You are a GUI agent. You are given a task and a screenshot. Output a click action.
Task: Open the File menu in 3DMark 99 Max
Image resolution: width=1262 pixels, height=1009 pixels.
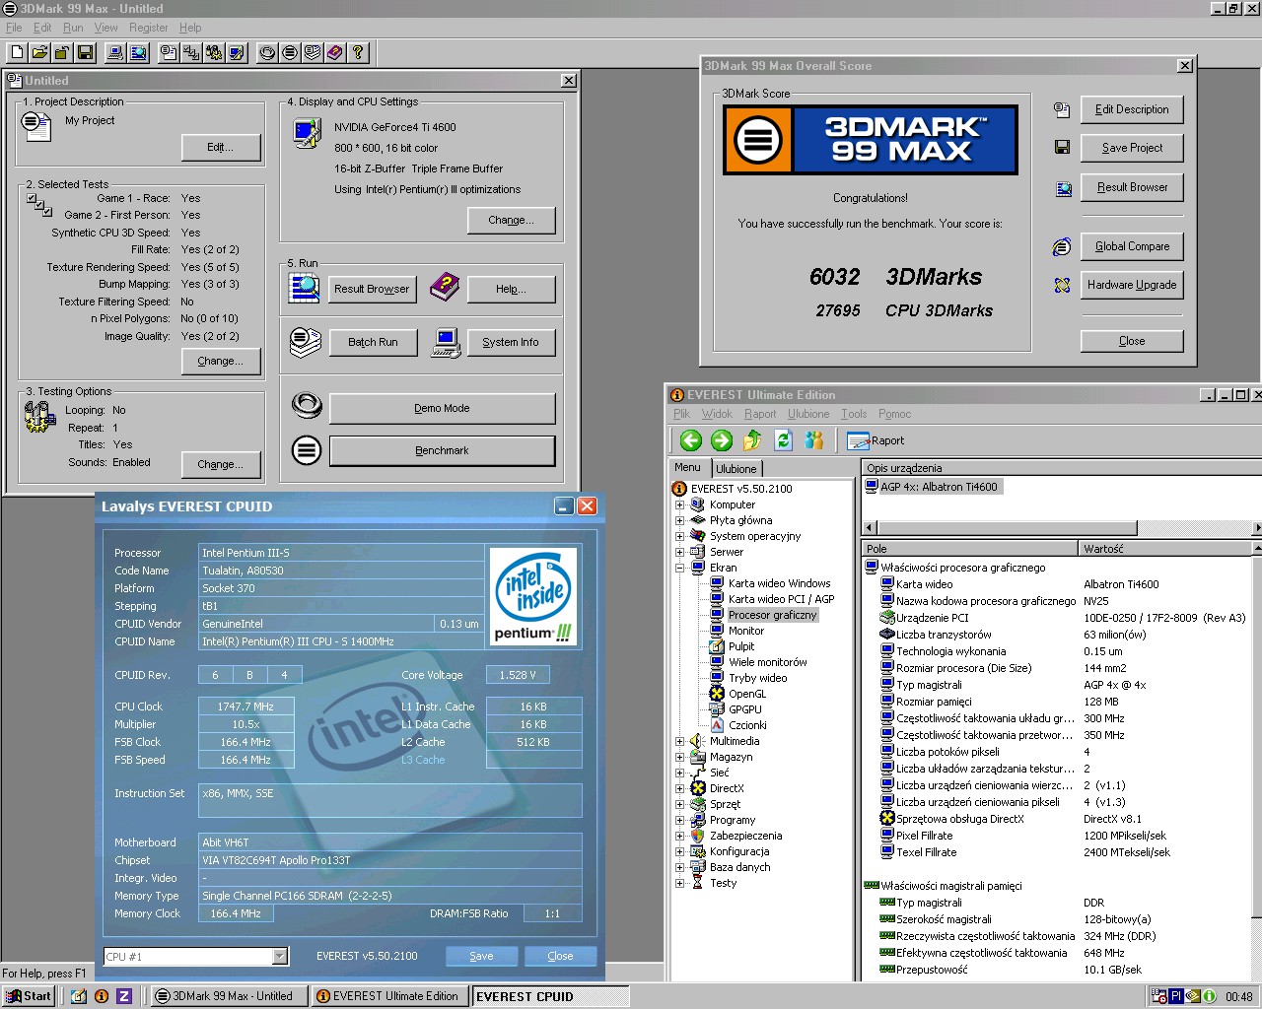coord(14,28)
